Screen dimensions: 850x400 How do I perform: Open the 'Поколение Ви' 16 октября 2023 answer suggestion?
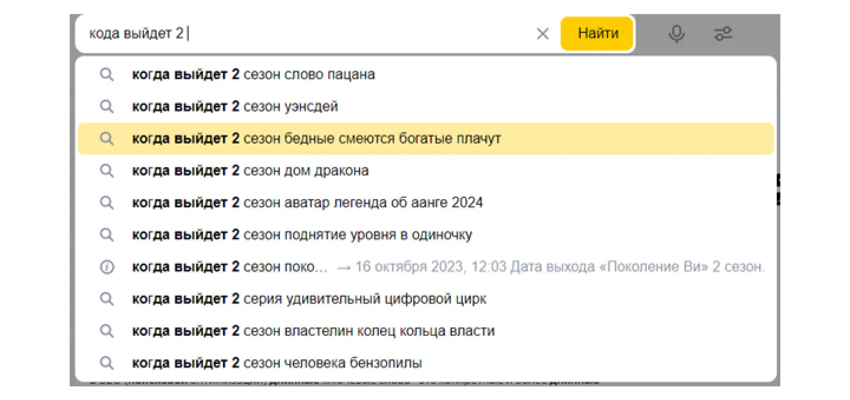426,267
